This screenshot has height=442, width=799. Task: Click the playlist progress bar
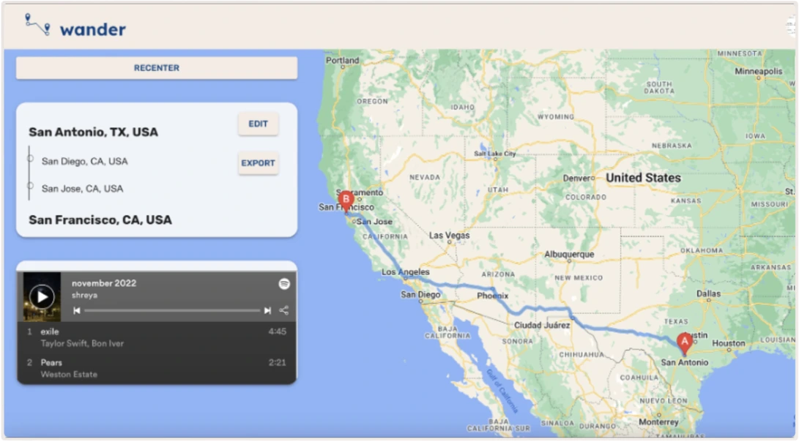pos(172,311)
